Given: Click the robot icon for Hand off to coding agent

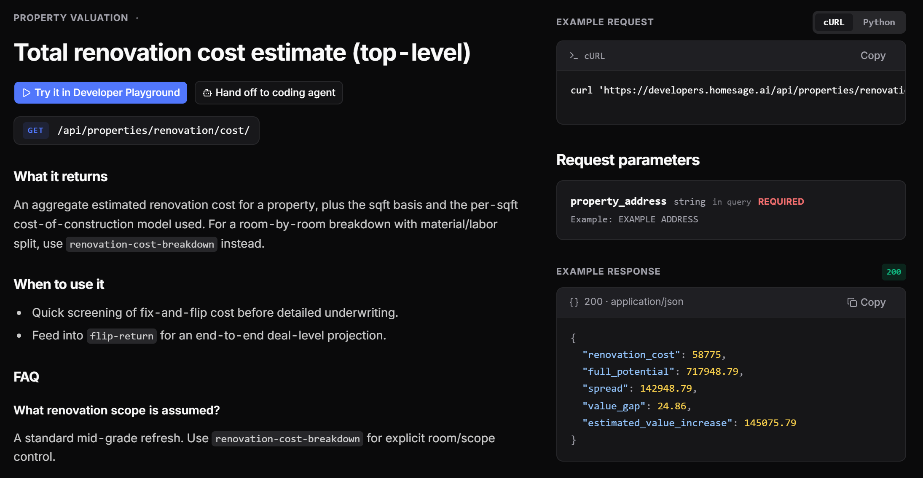Looking at the screenshot, I should pyautogui.click(x=207, y=93).
